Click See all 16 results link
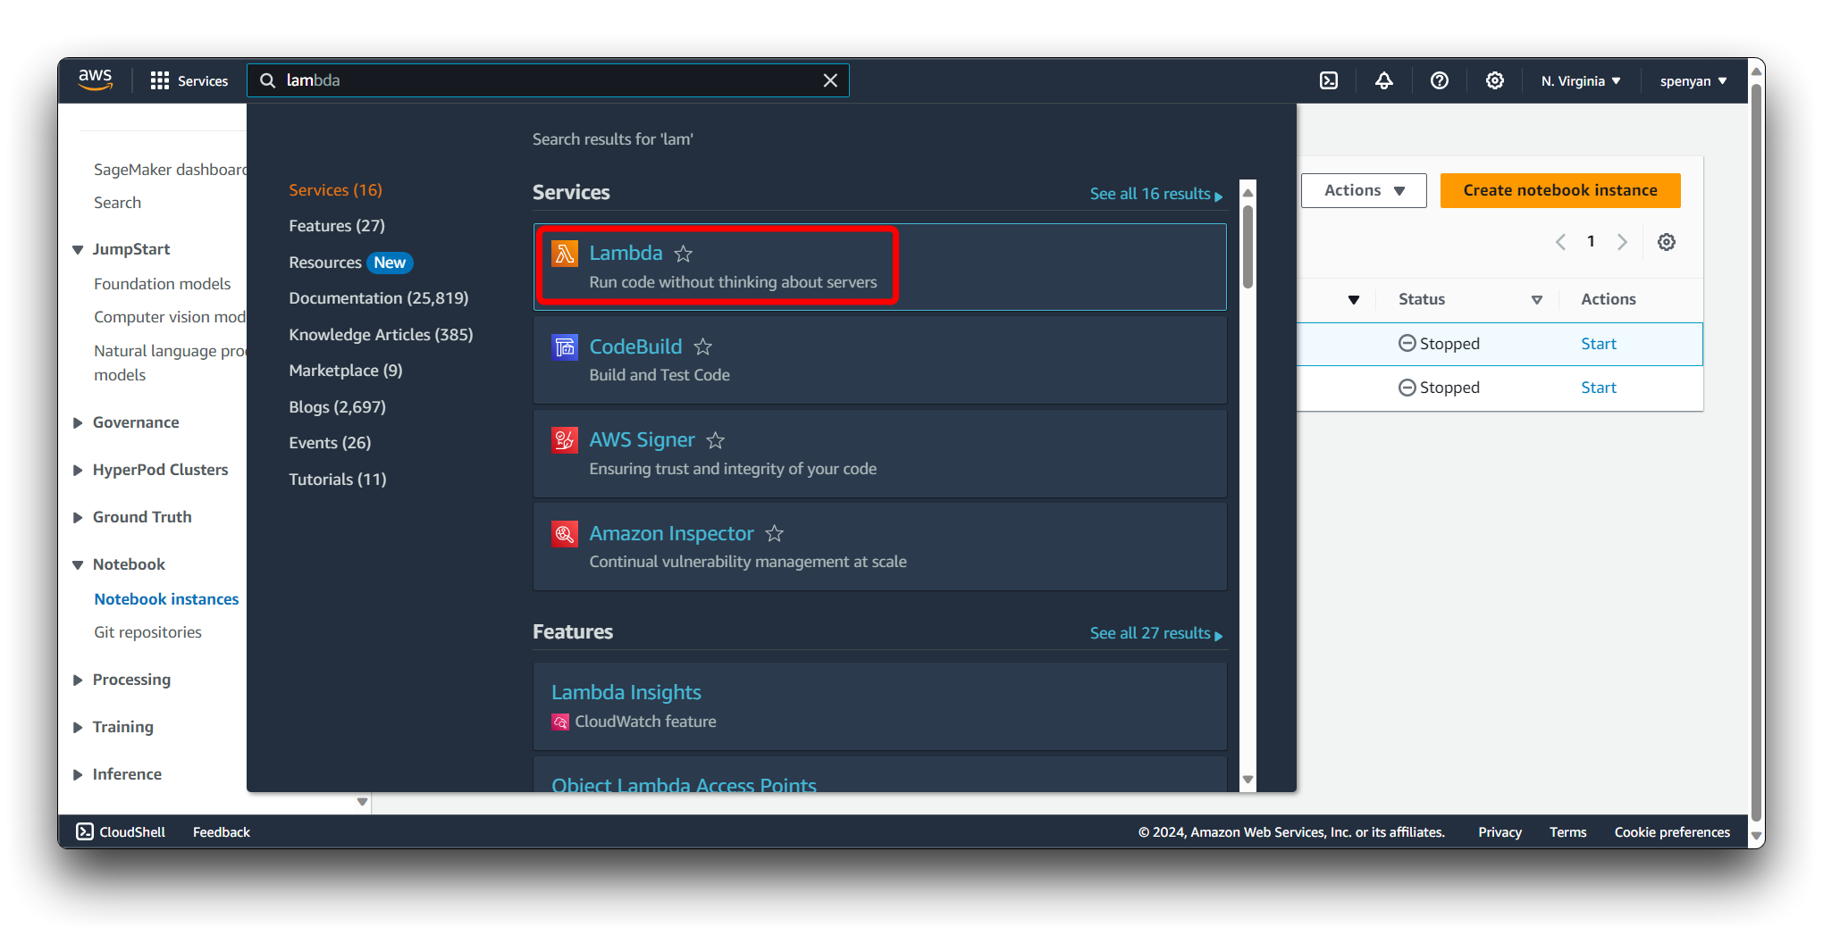The image size is (1823, 935). coord(1156,194)
